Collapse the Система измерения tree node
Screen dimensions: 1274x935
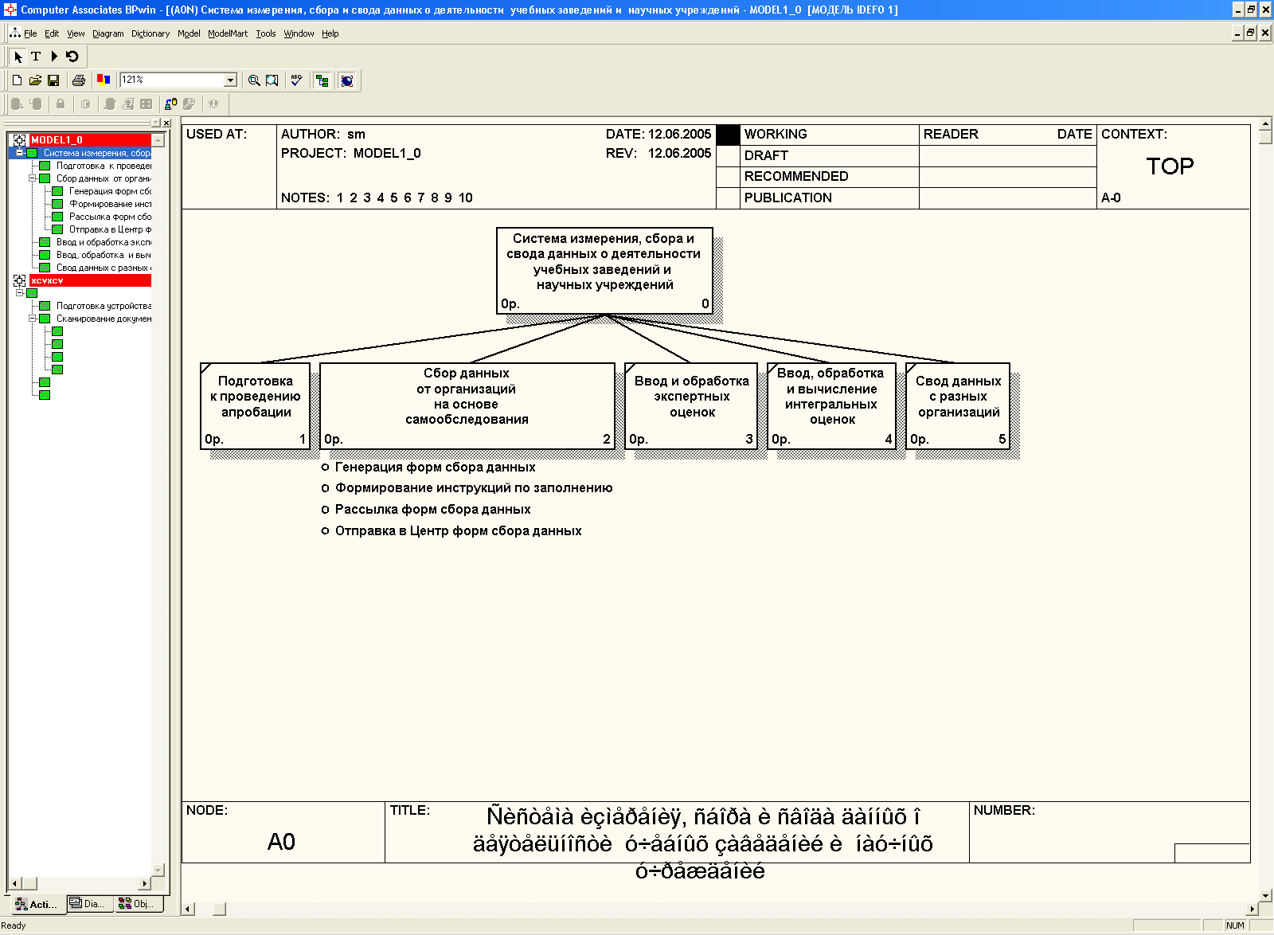click(20, 153)
